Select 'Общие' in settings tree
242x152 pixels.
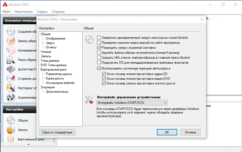(46, 34)
